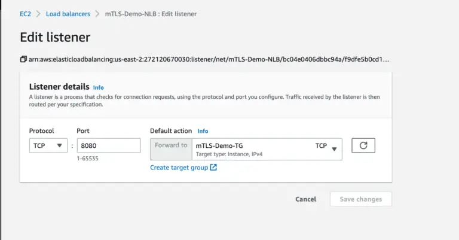Open the Protocol TCP dropdown
The width and height of the screenshot is (459, 240).
point(48,145)
